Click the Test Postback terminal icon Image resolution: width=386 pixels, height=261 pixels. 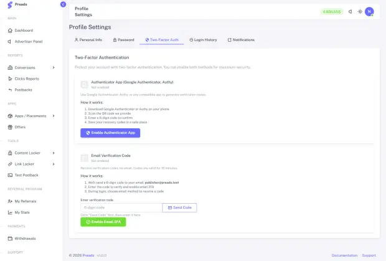10,175
